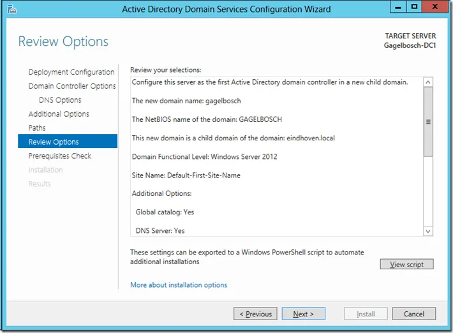Click the window title text in title bar
The height and width of the screenshot is (333, 453).
click(226, 9)
